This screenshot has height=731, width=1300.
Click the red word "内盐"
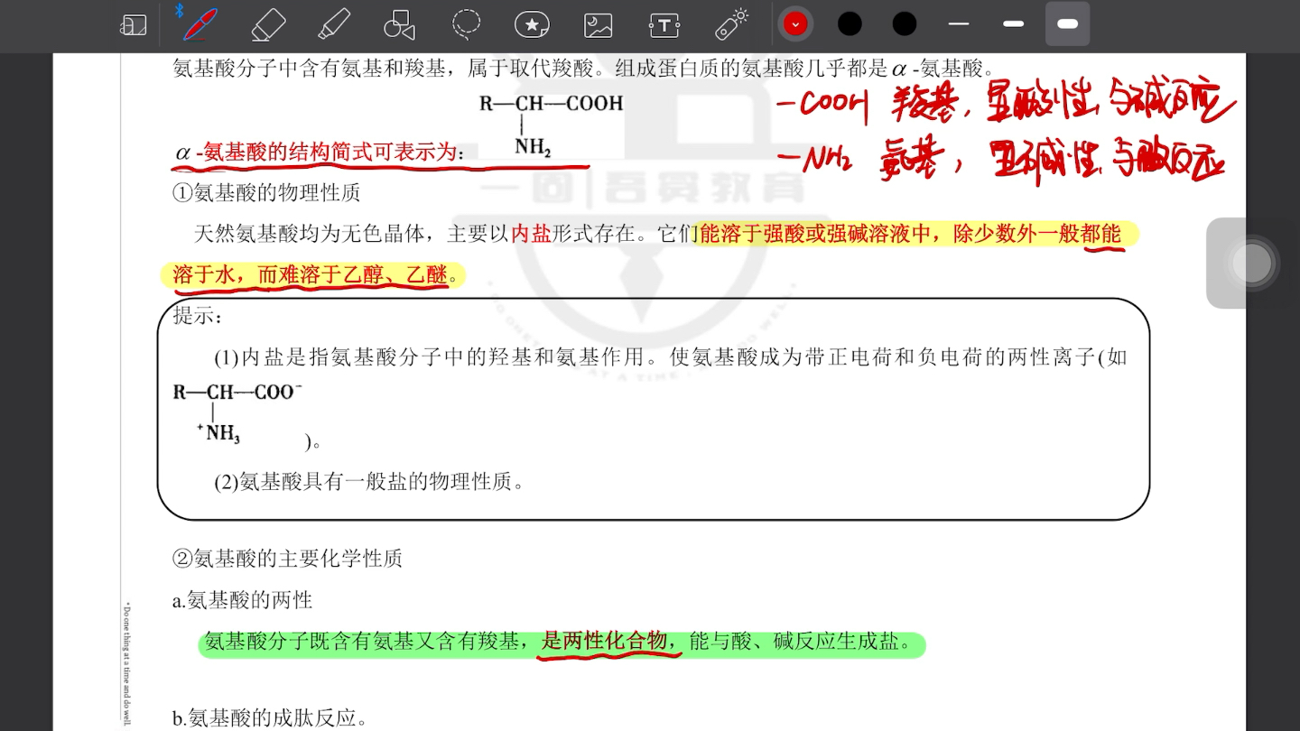532,234
